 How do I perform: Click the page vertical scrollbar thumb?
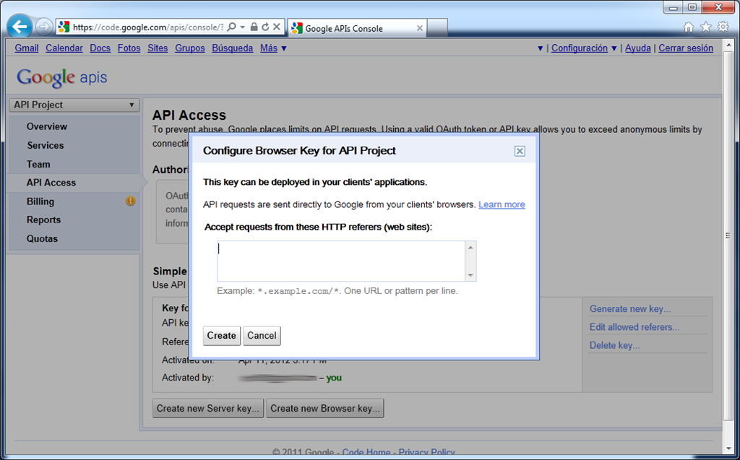click(x=728, y=236)
